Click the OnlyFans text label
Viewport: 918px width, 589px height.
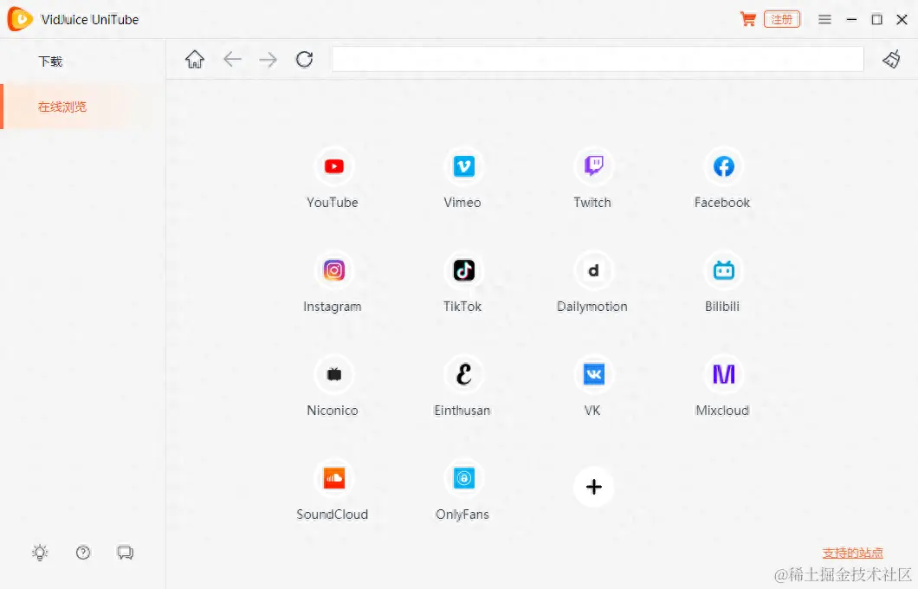(x=462, y=515)
